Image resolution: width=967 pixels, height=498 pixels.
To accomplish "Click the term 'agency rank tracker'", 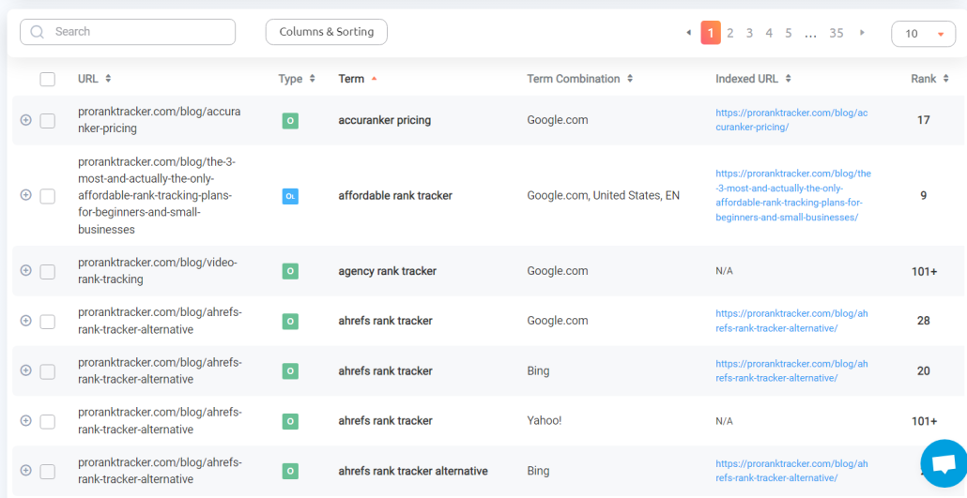I will point(388,271).
